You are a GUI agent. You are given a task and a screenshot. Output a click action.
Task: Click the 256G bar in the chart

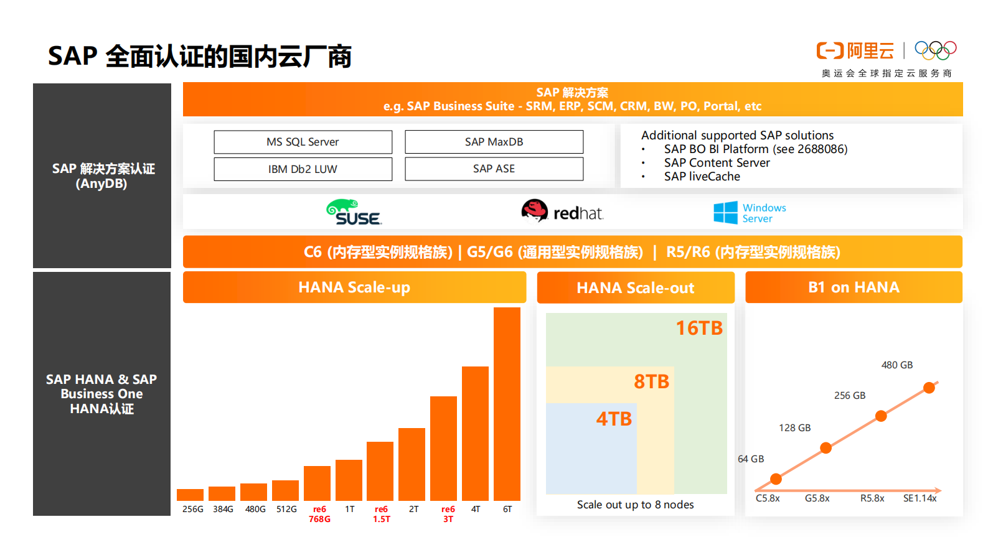[x=190, y=495]
